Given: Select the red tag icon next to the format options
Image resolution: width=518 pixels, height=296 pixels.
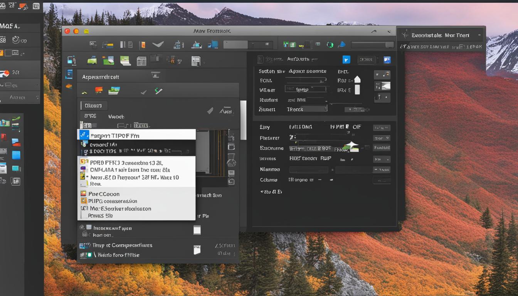Looking at the screenshot, I should [98, 91].
